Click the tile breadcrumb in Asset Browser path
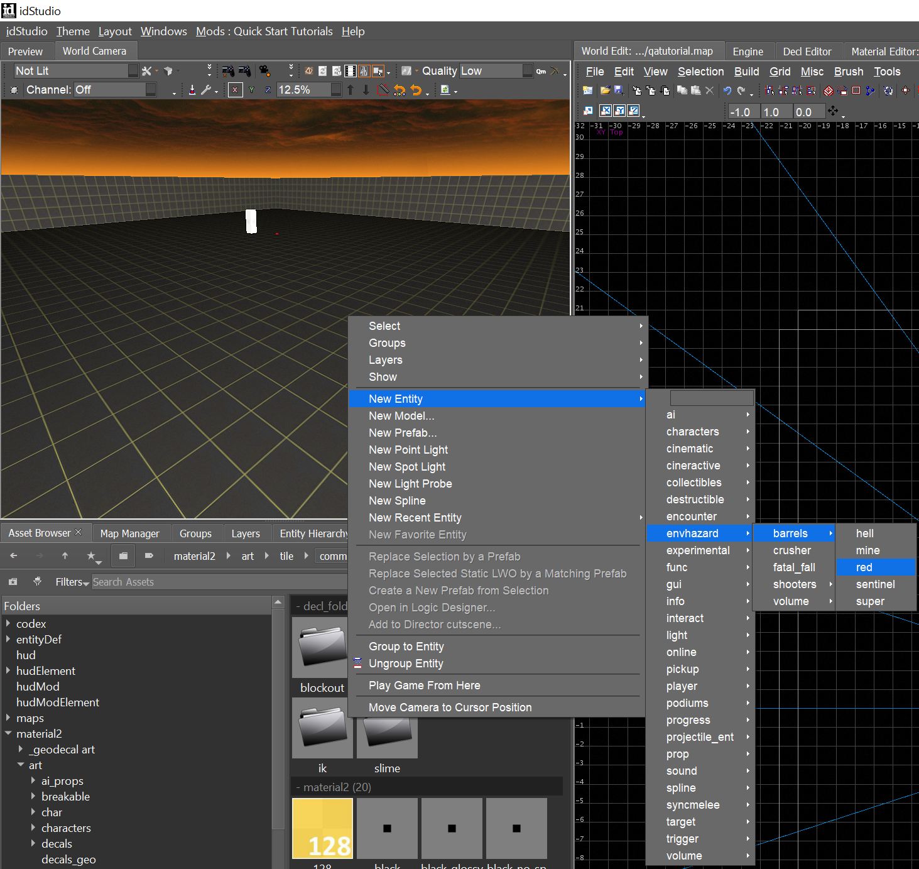919x869 pixels. click(x=286, y=556)
